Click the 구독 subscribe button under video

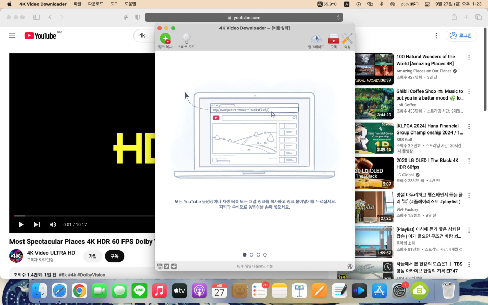[115, 256]
